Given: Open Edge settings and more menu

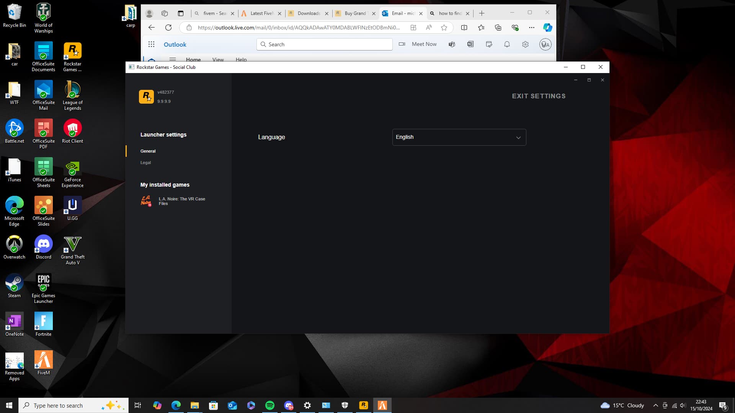Looking at the screenshot, I should coord(532,28).
